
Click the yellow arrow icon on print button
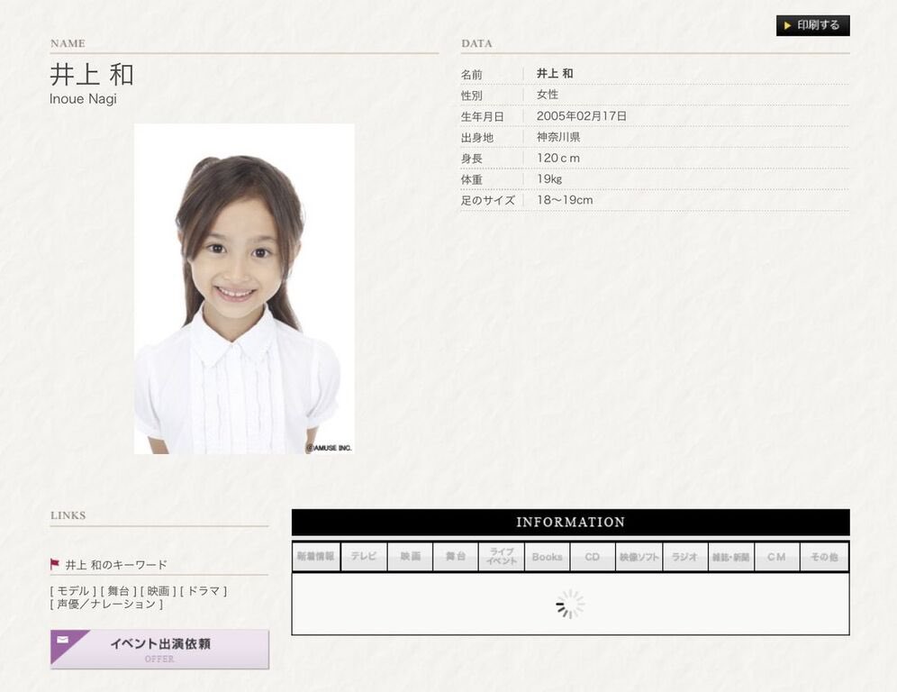coord(788,25)
